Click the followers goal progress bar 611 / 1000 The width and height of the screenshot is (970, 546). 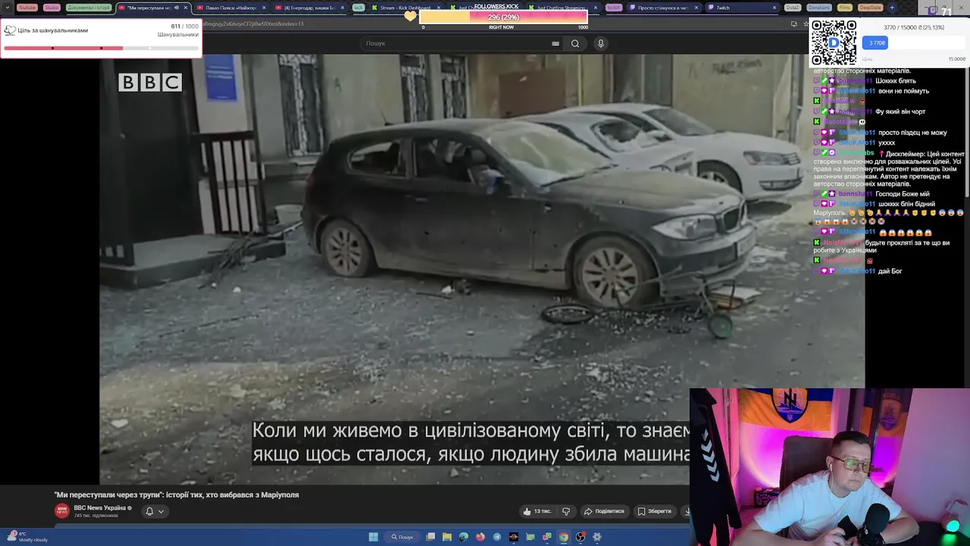tap(101, 48)
